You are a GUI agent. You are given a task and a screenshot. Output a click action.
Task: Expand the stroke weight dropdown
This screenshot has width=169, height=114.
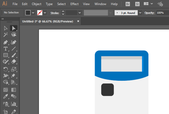point(80,13)
